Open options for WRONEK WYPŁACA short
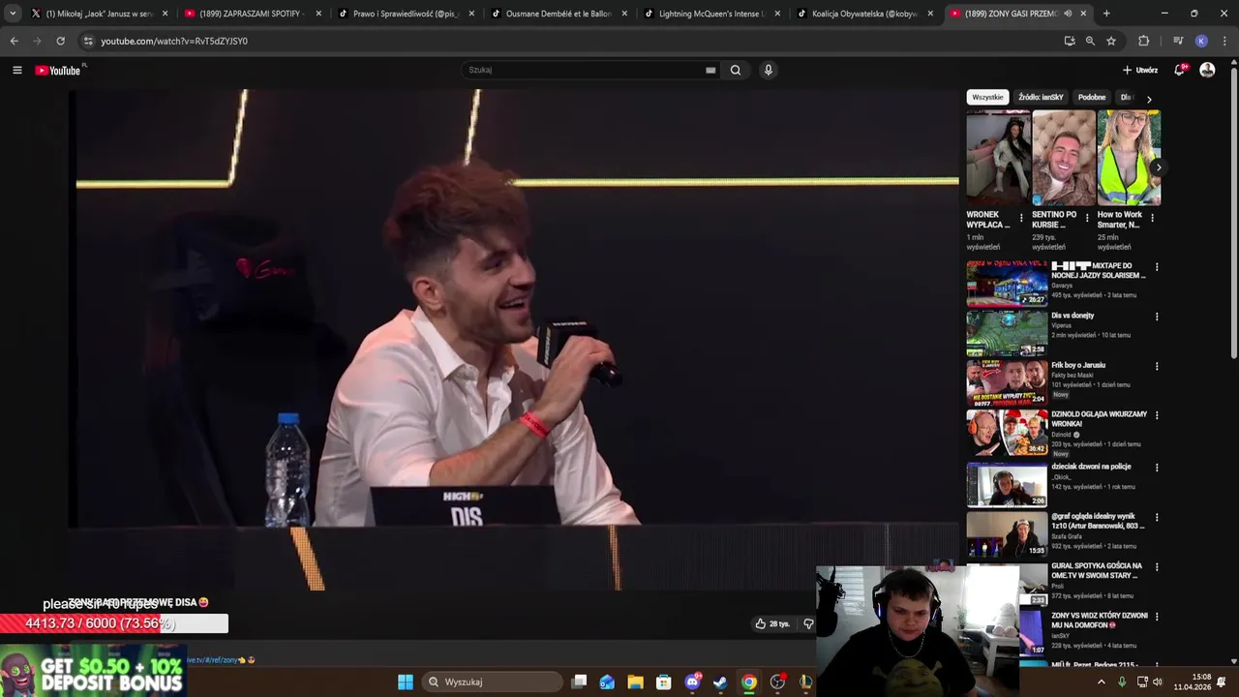Image resolution: width=1239 pixels, height=697 pixels. click(1021, 218)
